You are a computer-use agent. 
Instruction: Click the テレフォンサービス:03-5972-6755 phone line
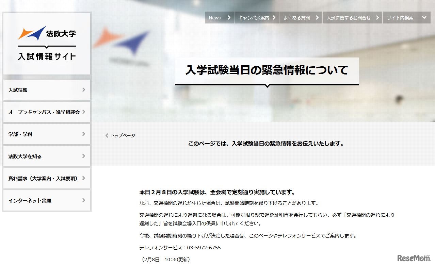tap(180, 248)
